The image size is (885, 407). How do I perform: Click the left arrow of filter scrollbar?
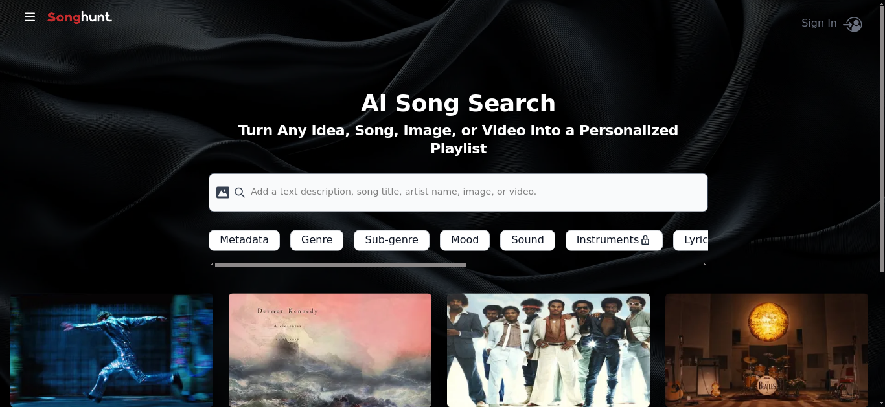(211, 264)
